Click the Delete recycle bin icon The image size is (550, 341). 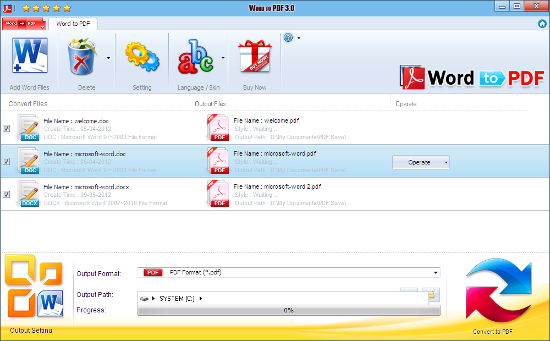[82, 57]
